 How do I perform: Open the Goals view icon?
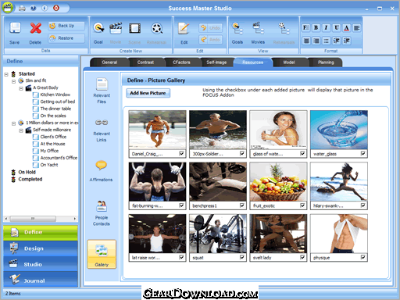[237, 29]
